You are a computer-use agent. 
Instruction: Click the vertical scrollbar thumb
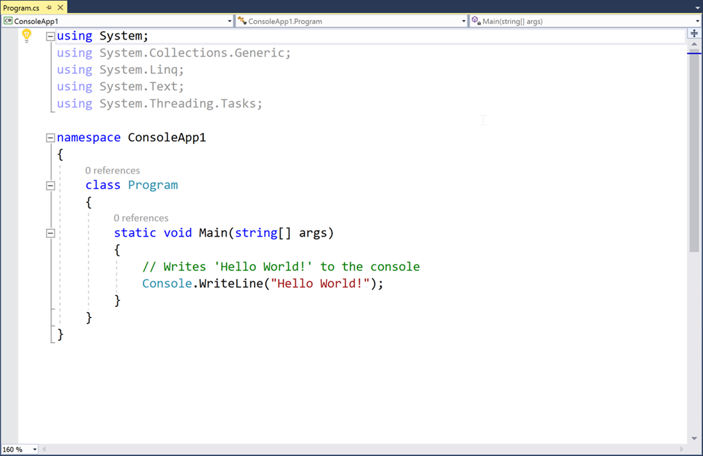[694, 151]
